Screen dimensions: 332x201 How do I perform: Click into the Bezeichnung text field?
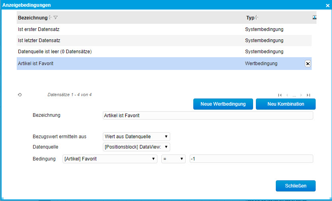[208, 115]
